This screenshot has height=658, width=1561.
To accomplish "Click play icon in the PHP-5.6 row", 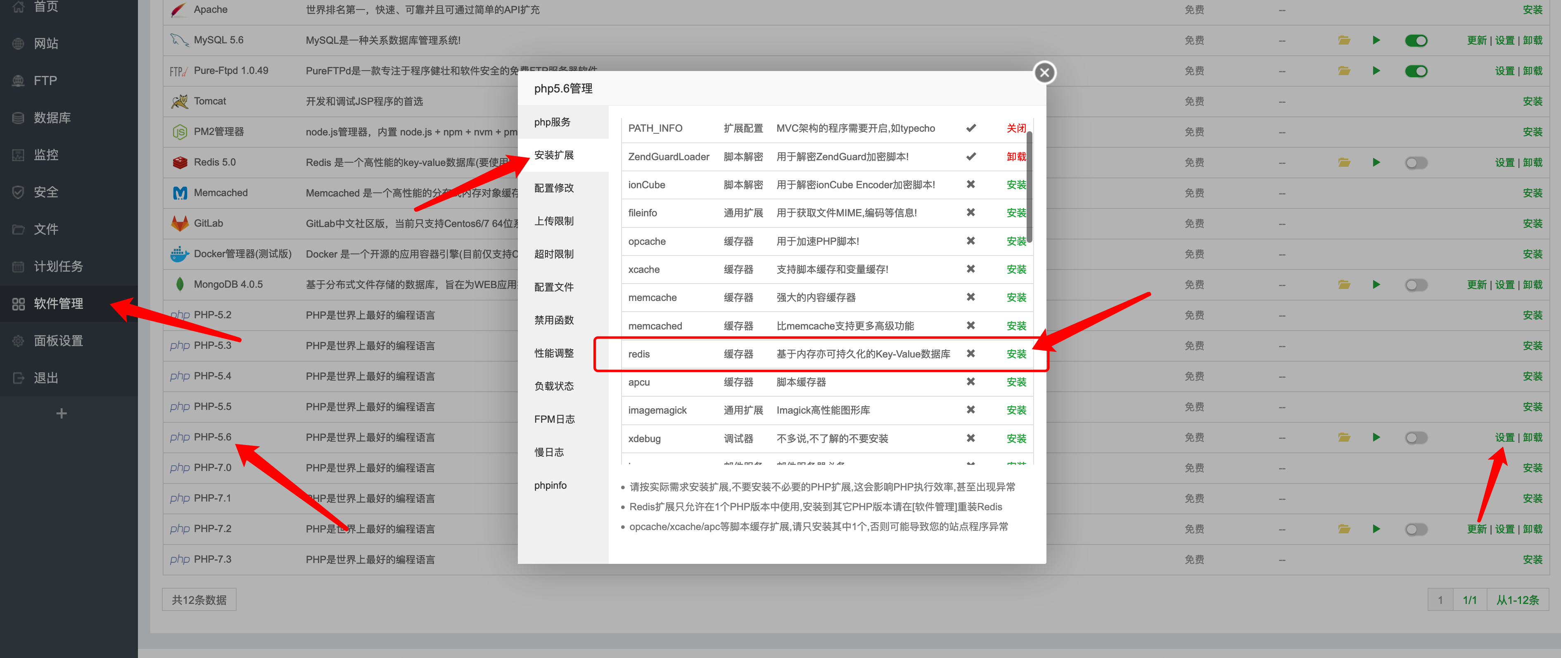I will tap(1376, 438).
